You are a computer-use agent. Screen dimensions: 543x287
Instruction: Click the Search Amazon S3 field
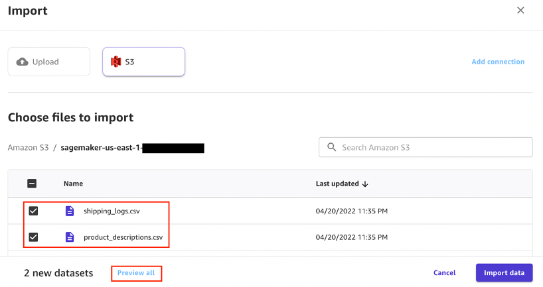(x=431, y=147)
